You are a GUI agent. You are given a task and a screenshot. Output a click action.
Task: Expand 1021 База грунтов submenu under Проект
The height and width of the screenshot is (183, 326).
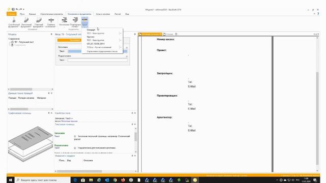pyautogui.click(x=120, y=40)
